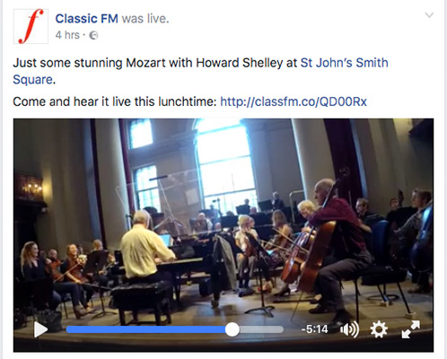The width and height of the screenshot is (447, 359).
Task: Click the Classic FM logo avatar
Action: point(31,26)
